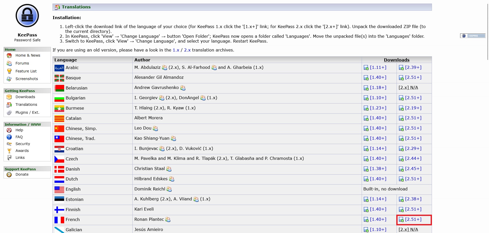Image resolution: width=489 pixels, height=233 pixels.
Task: Click the Translations header icon
Action: point(57,7)
